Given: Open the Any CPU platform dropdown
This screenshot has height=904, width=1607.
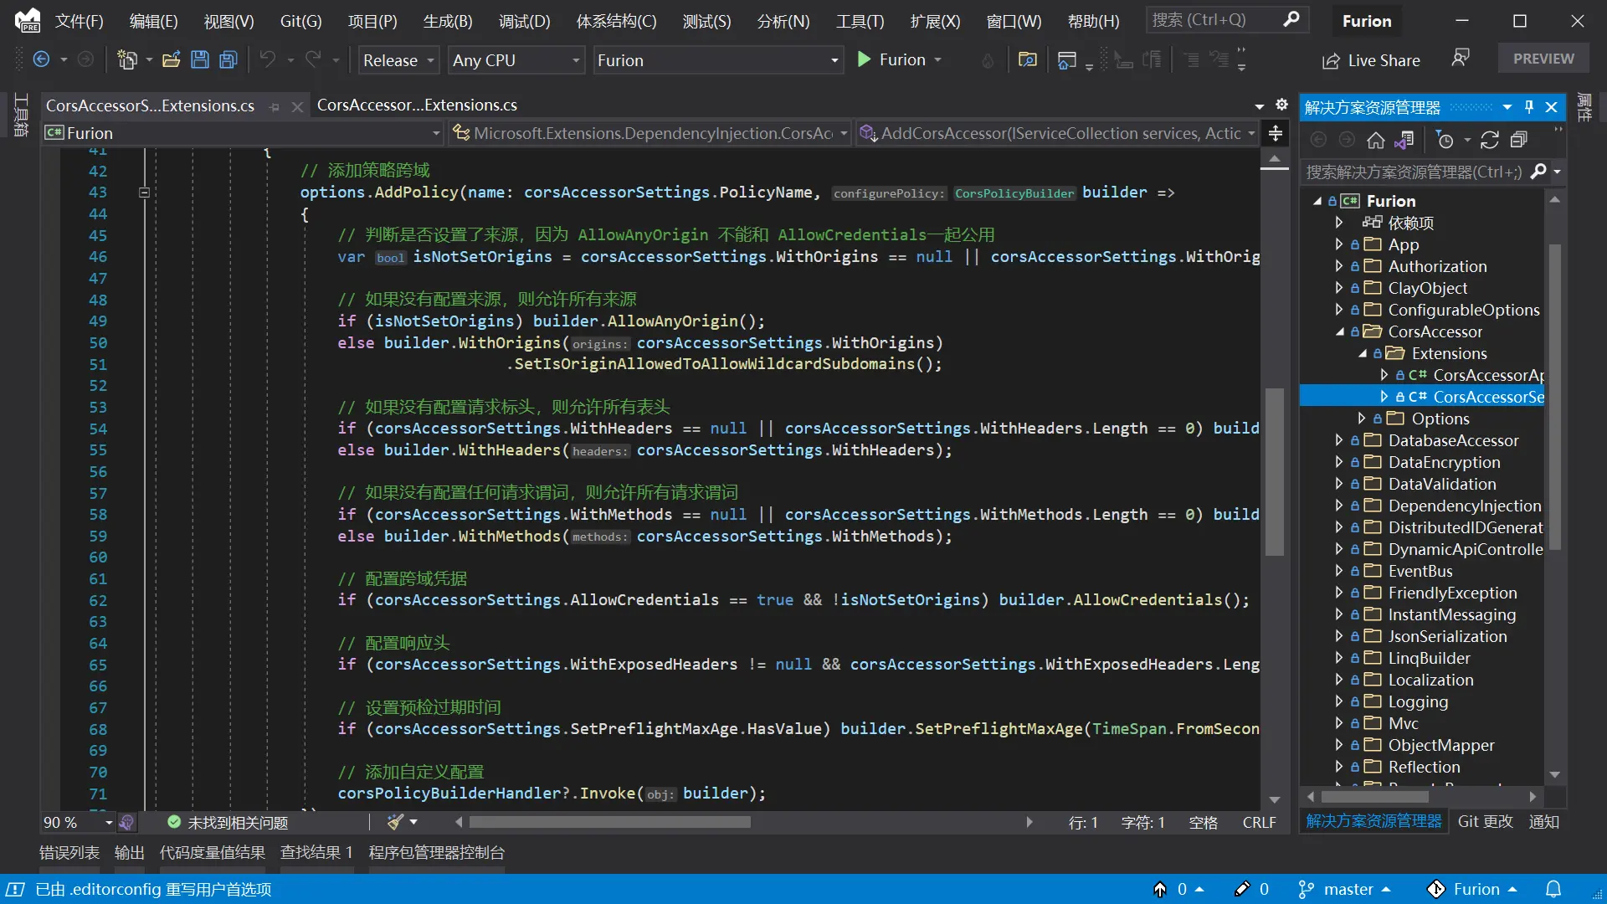Looking at the screenshot, I should click(x=516, y=60).
